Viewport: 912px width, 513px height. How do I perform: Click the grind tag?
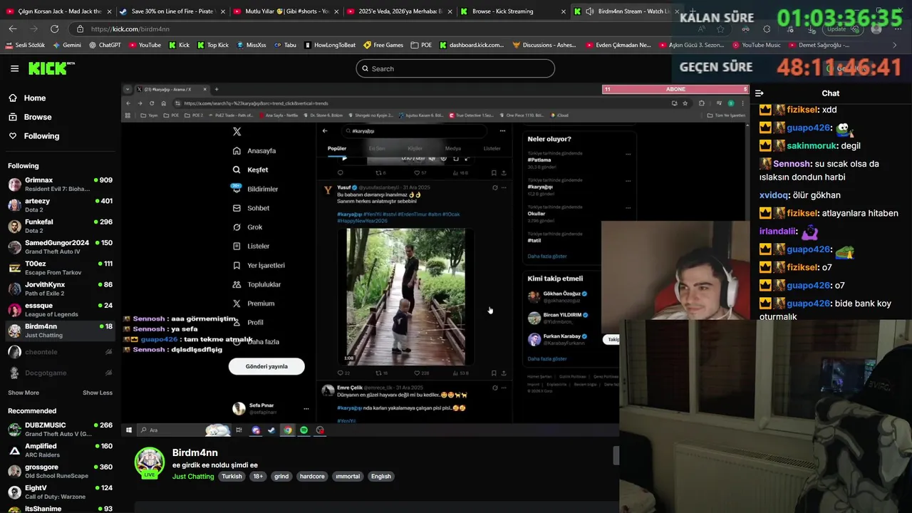(x=281, y=477)
